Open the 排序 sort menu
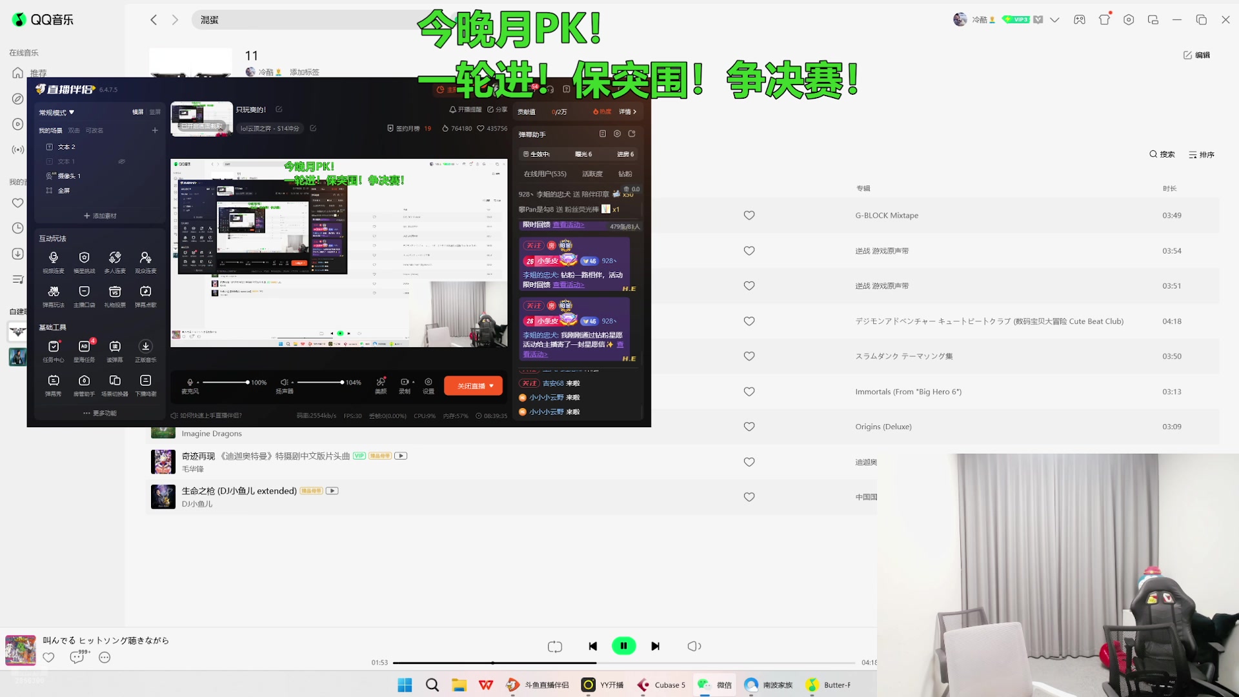Viewport: 1239px width, 697px height. click(x=1202, y=154)
